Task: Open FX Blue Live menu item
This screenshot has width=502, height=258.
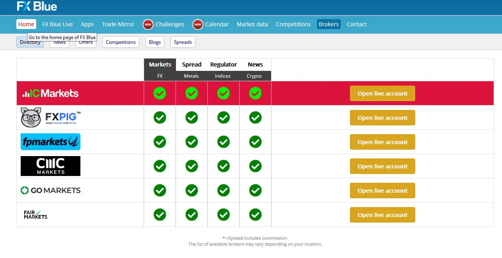Action: pos(57,24)
